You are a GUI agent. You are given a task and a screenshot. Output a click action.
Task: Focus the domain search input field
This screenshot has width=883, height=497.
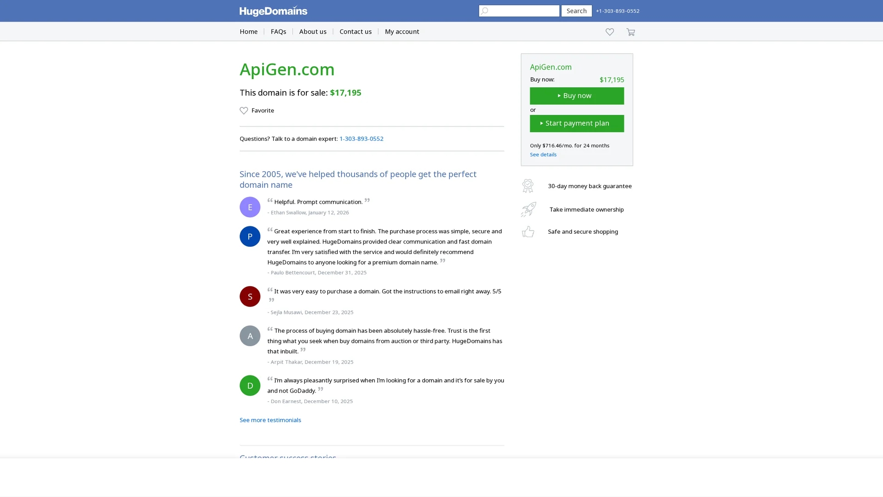tap(519, 11)
